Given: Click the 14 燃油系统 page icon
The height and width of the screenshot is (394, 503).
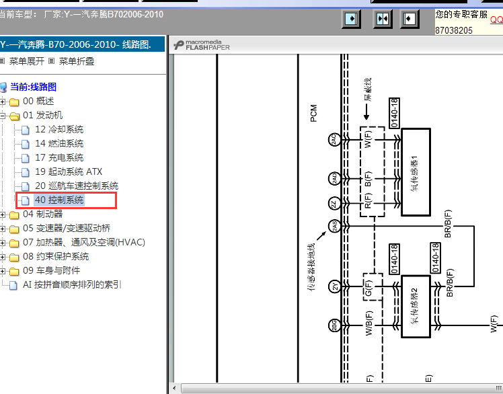Looking at the screenshot, I should 26,144.
